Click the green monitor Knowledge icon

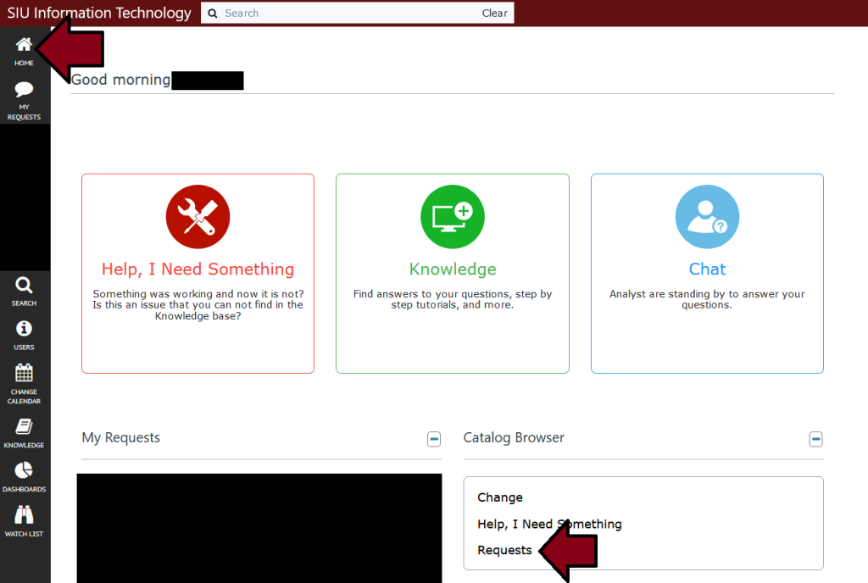(453, 216)
